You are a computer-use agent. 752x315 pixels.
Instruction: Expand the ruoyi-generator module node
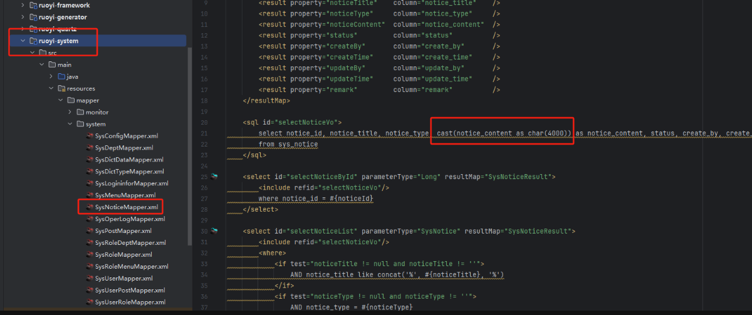23,17
